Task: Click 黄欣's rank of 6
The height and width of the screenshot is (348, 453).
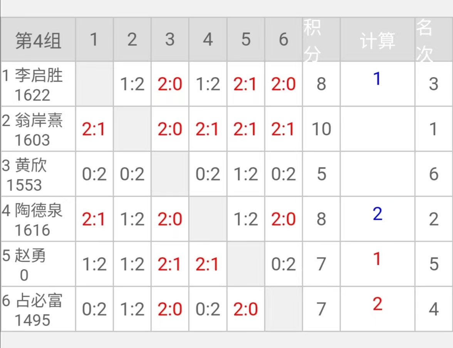Action: tap(433, 174)
